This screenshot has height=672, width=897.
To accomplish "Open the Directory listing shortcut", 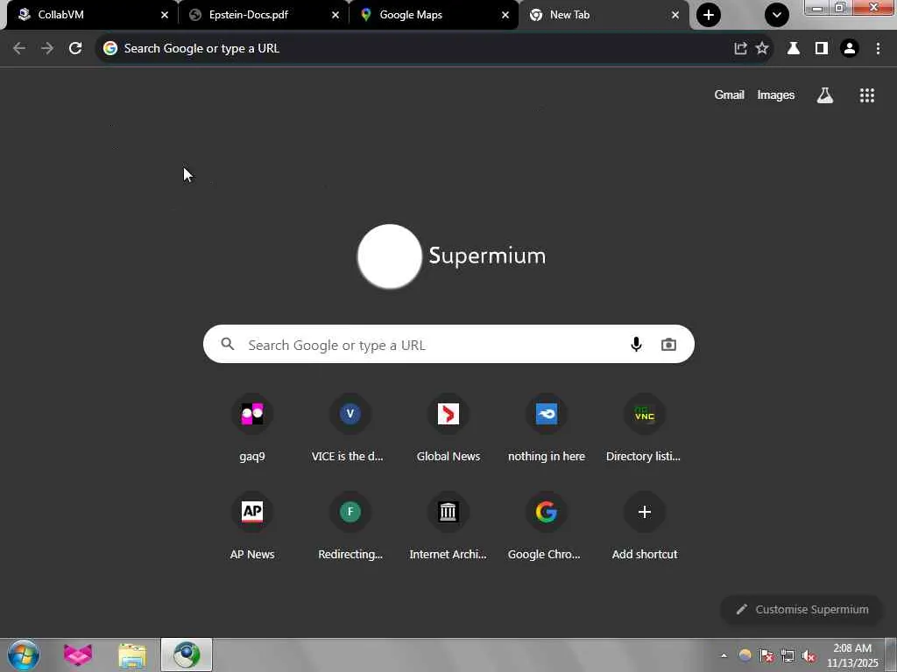I will tap(644, 429).
